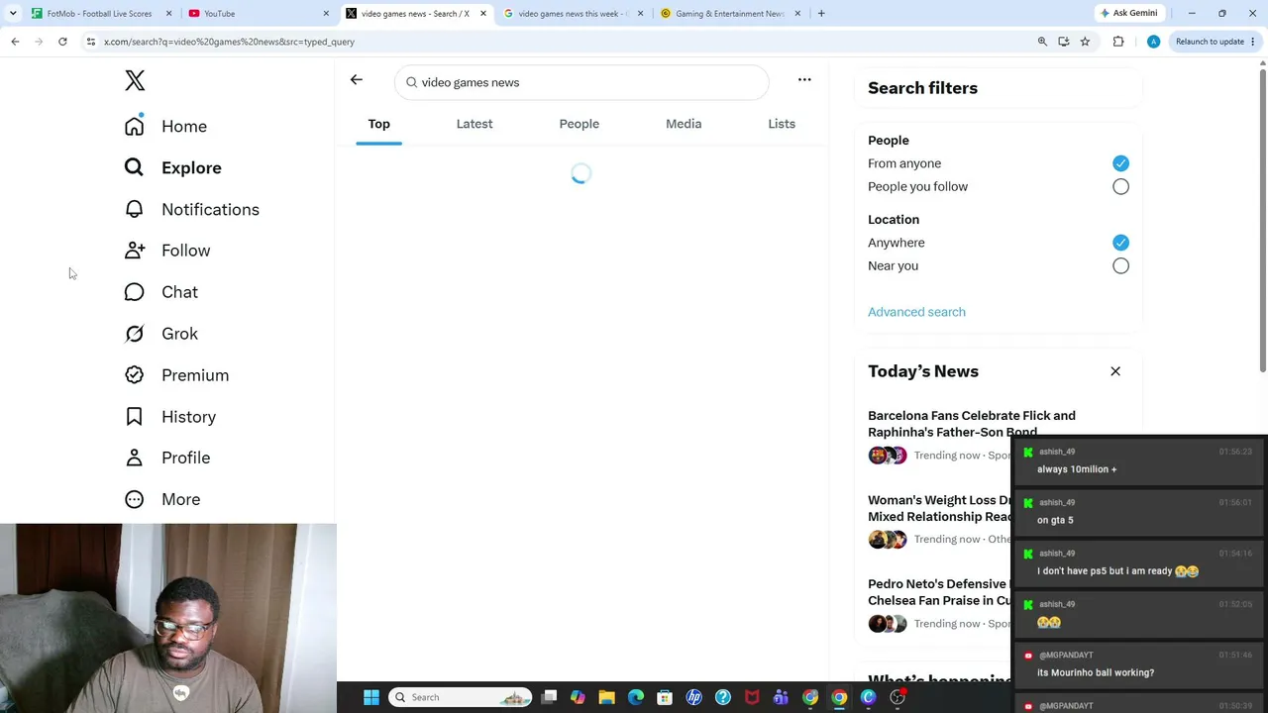Open the HP app on the taskbar
Screen dimensions: 1268x713
[694, 697]
